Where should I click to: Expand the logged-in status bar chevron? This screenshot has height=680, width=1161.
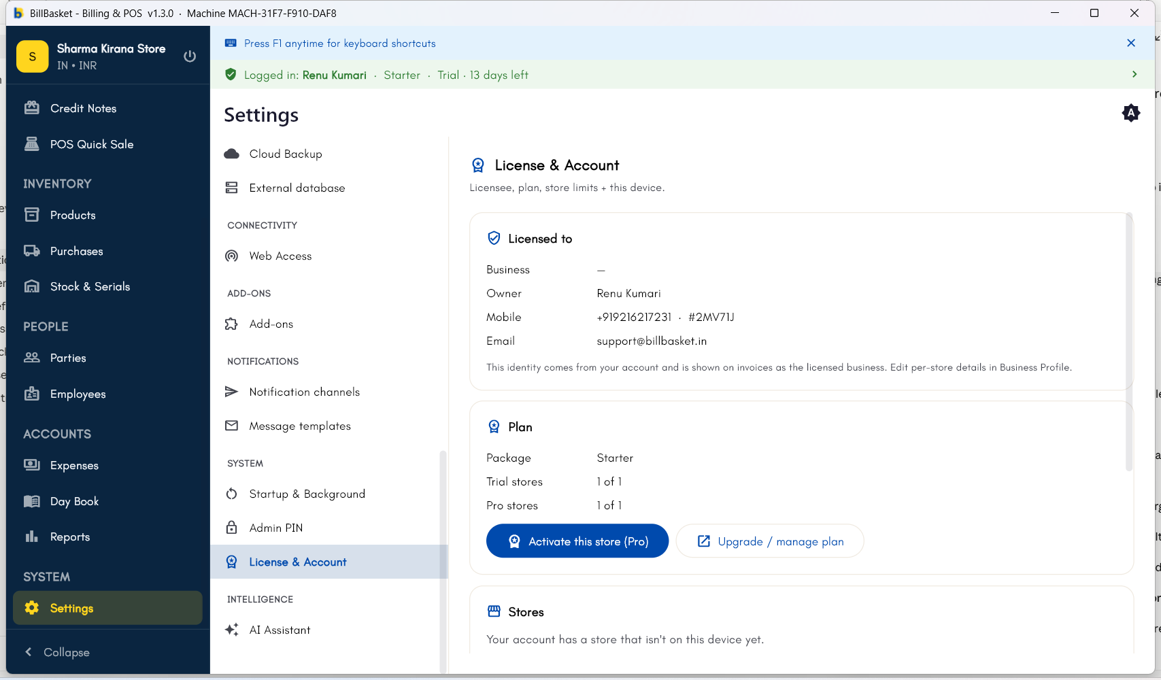click(1134, 74)
